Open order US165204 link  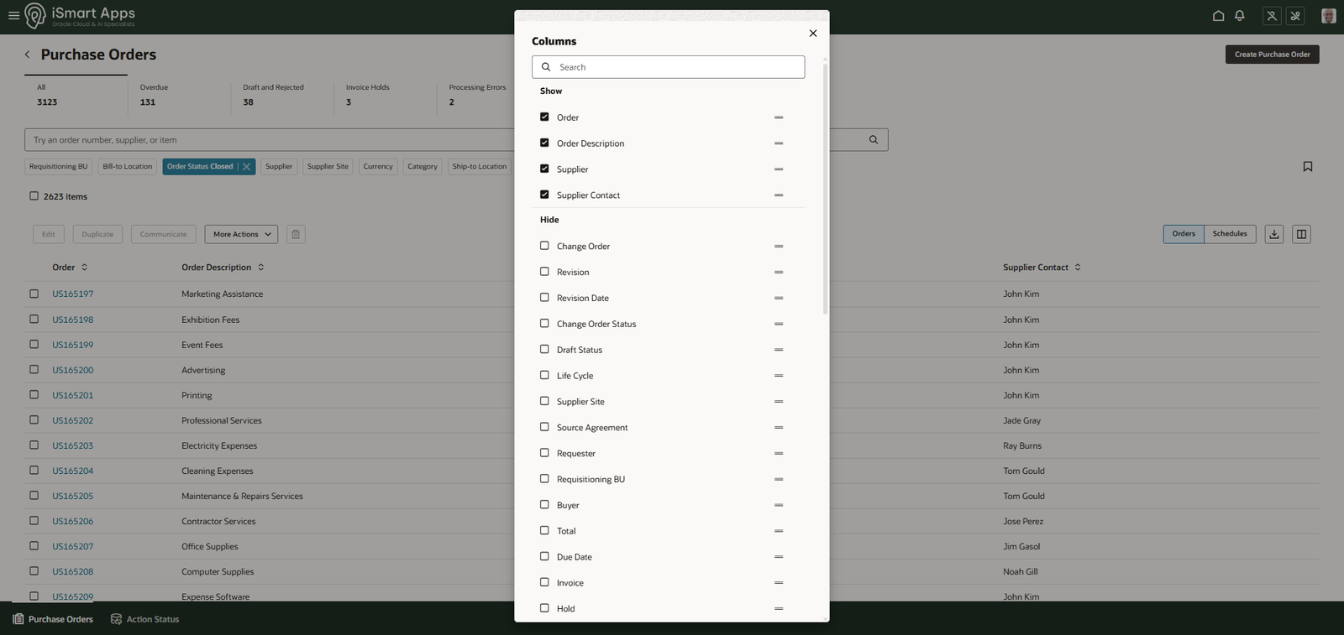(73, 471)
